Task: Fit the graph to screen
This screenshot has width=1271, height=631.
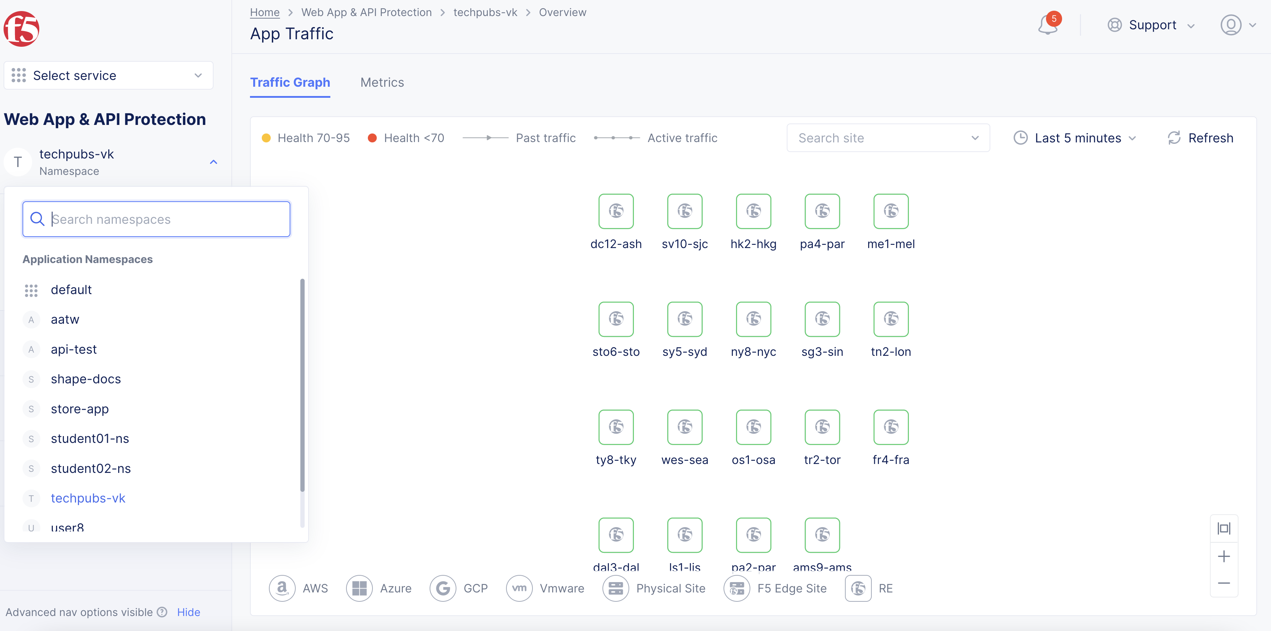Action: [1224, 529]
